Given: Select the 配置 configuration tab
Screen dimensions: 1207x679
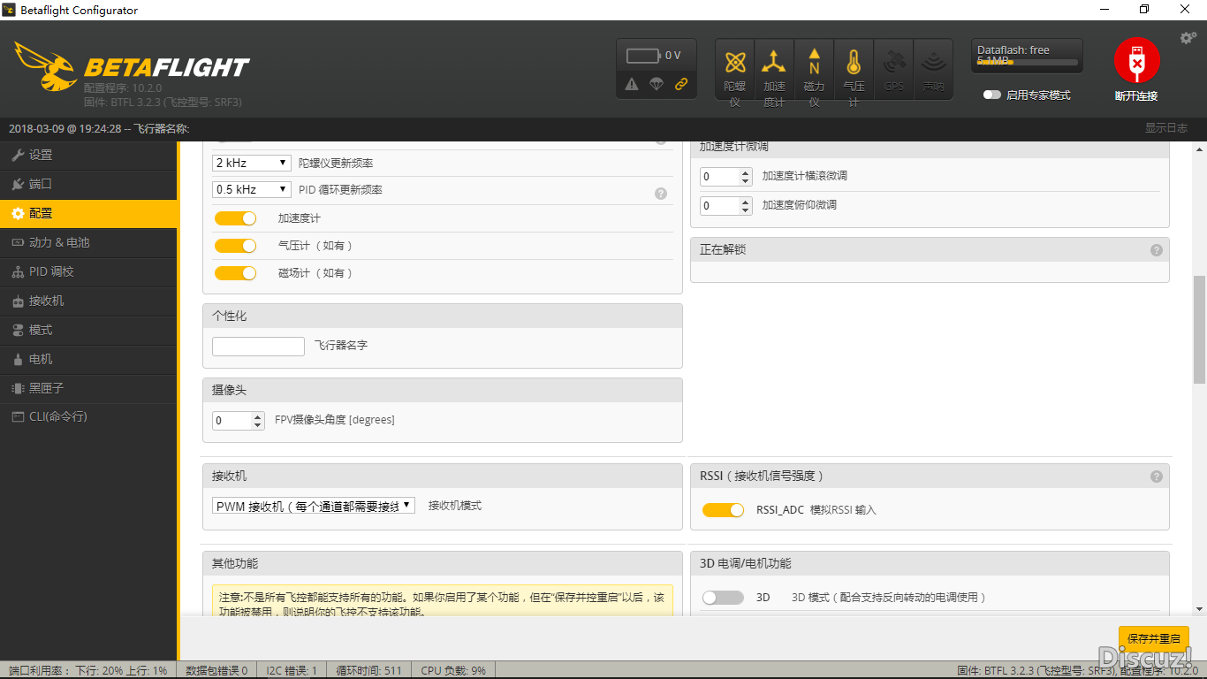Looking at the screenshot, I should pyautogui.click(x=88, y=213).
